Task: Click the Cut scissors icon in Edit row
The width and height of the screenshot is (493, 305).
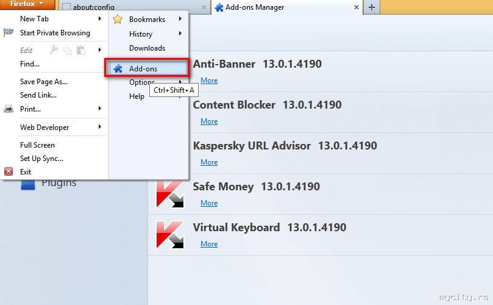Action: (54, 50)
